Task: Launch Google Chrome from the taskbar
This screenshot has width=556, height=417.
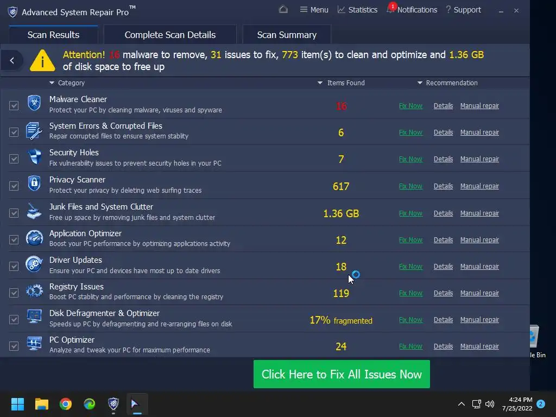Action: 66,404
